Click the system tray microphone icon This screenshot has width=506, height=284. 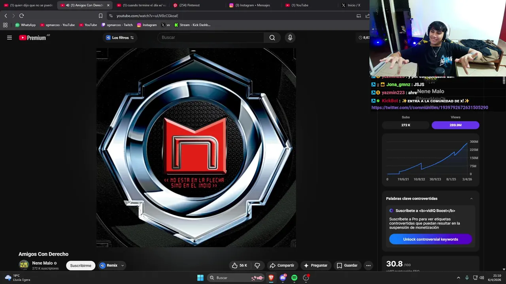click(x=467, y=278)
